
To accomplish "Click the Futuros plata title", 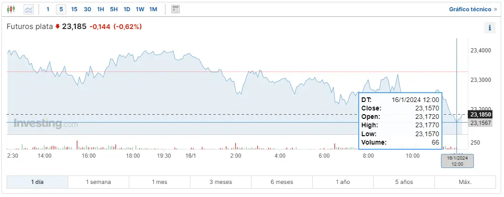I will click(x=29, y=27).
